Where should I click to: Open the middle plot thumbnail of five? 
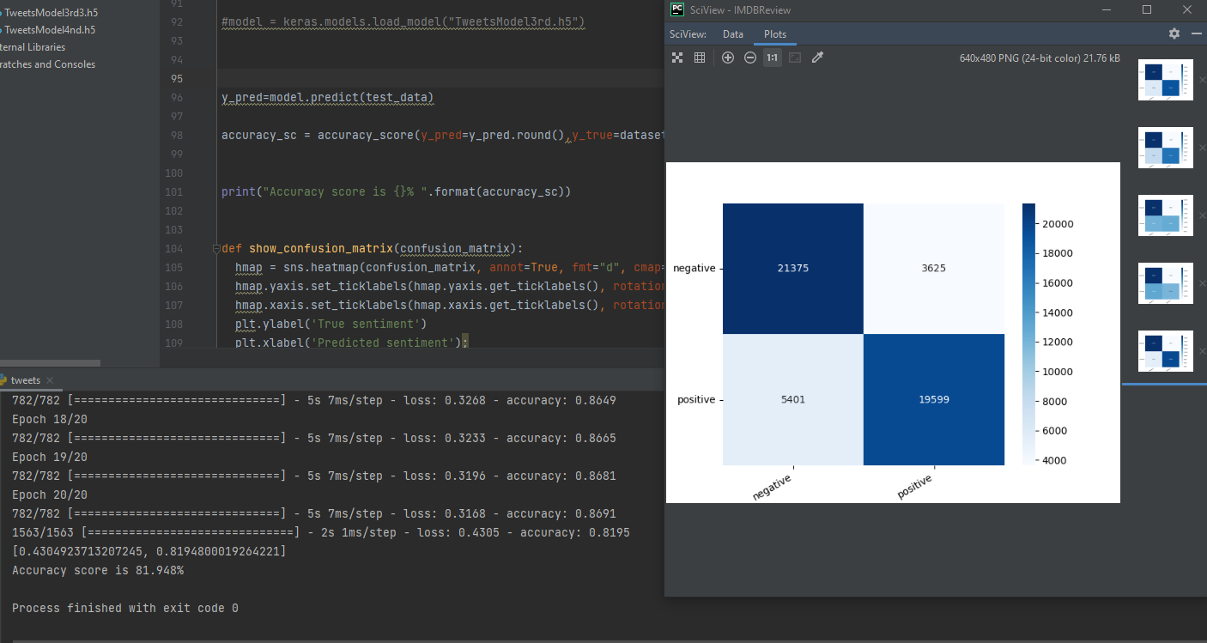click(1165, 215)
